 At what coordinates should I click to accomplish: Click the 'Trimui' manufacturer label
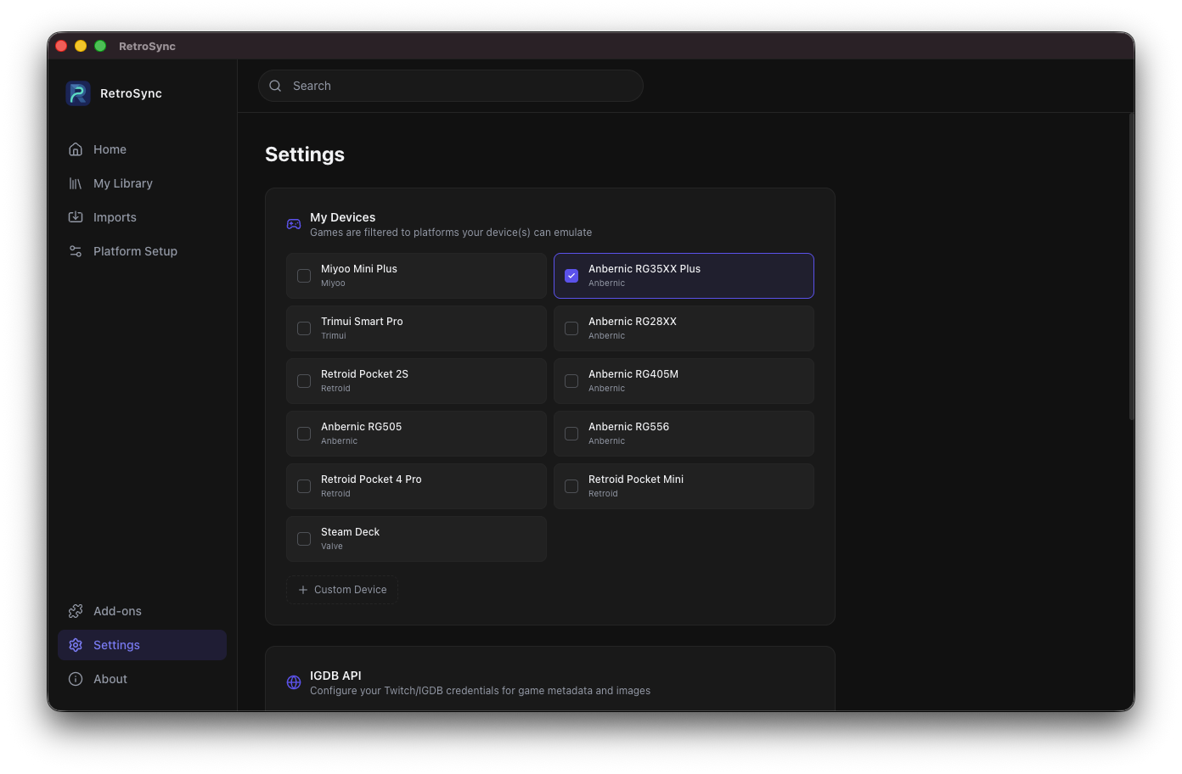(x=334, y=336)
